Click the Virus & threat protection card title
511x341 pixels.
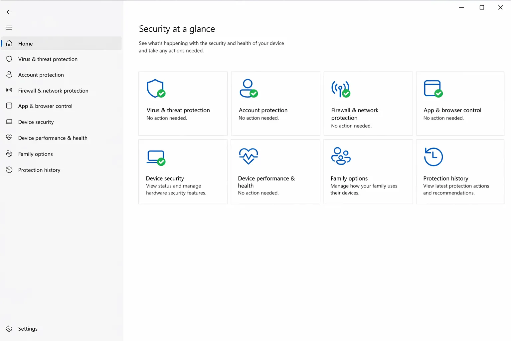click(x=178, y=110)
